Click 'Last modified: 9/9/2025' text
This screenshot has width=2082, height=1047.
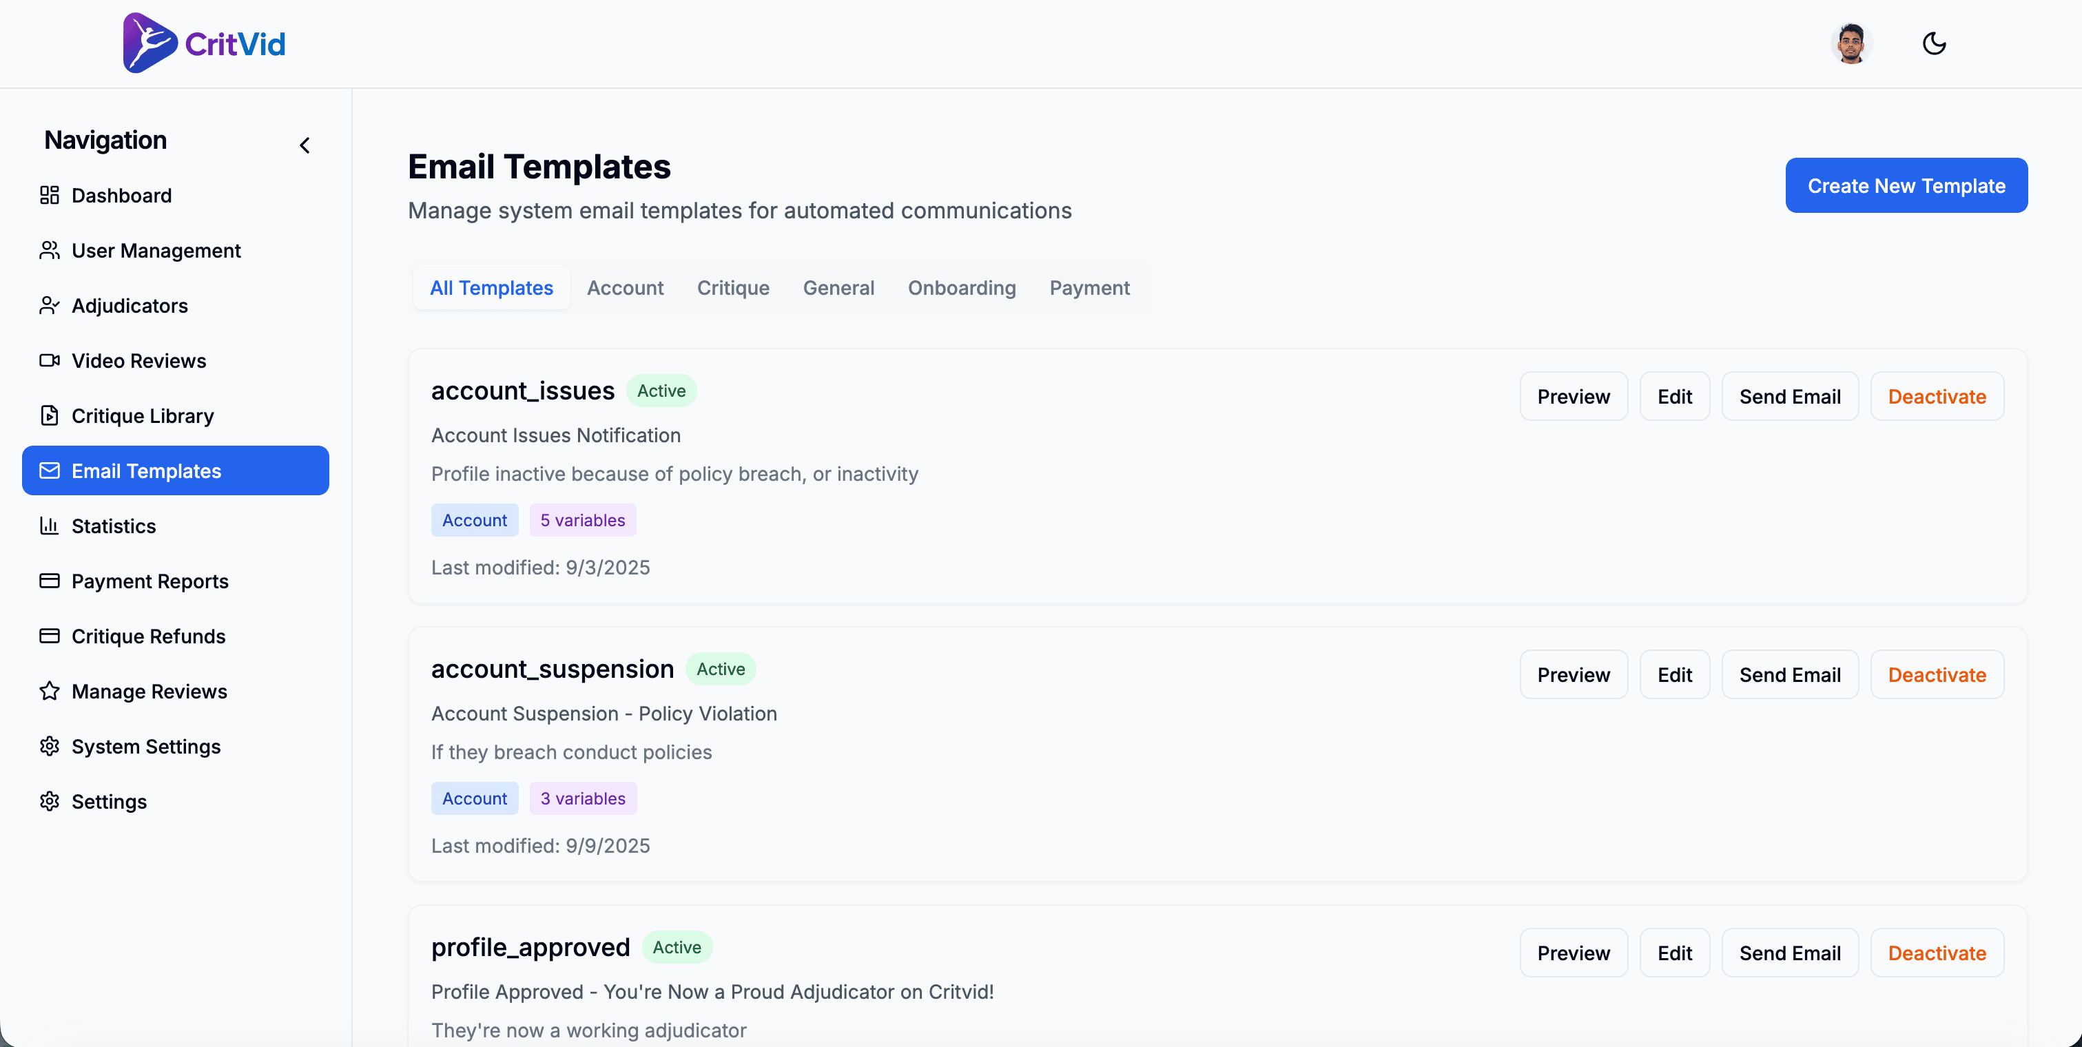pos(541,845)
